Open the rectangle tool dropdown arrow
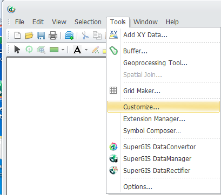Screen dimensions: 221x195 pyautogui.click(x=63, y=50)
